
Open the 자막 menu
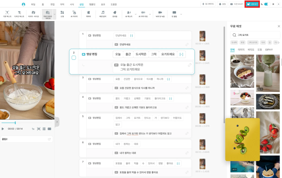coord(62,4)
